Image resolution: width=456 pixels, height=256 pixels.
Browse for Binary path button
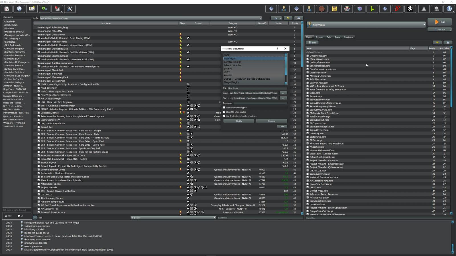[283, 93]
